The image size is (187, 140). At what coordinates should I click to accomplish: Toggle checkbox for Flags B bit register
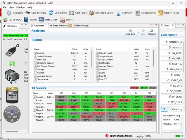[x=34, y=117]
